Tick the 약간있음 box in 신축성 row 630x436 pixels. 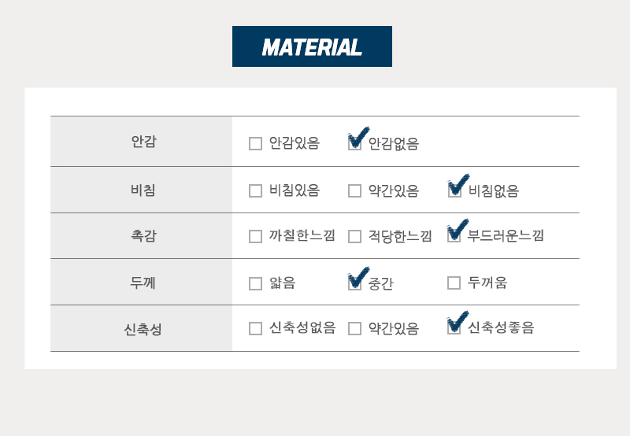click(x=355, y=328)
